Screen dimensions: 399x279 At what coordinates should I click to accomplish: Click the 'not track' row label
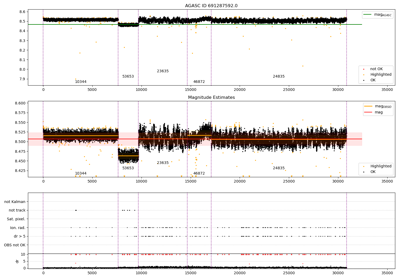pyautogui.click(x=17, y=210)
